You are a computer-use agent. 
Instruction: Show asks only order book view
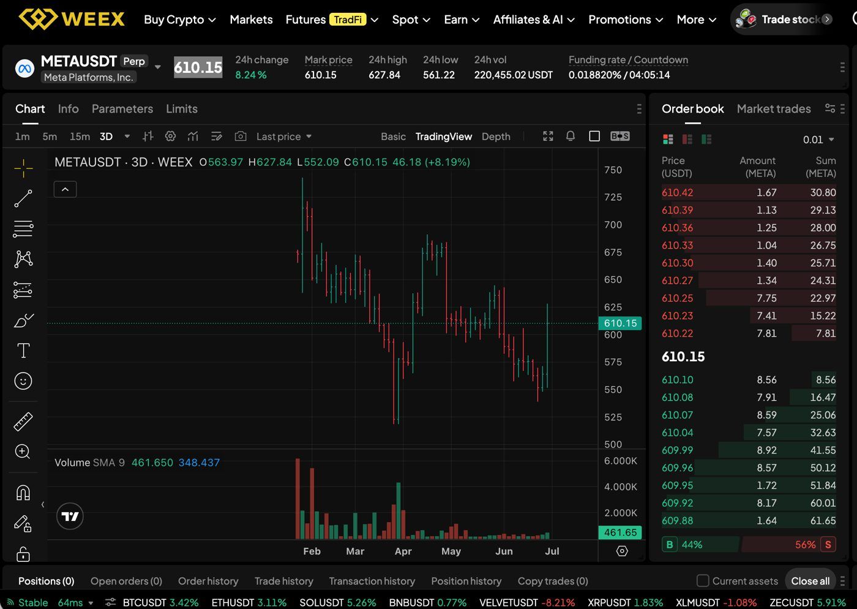(x=687, y=140)
